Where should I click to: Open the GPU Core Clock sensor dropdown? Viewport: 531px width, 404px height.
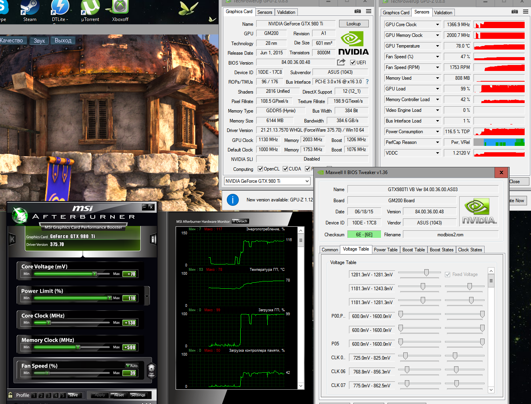[x=437, y=25]
